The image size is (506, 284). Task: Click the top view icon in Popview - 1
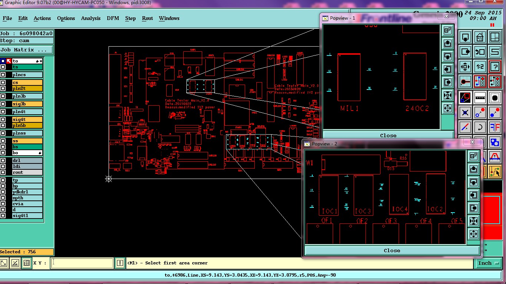(x=448, y=30)
